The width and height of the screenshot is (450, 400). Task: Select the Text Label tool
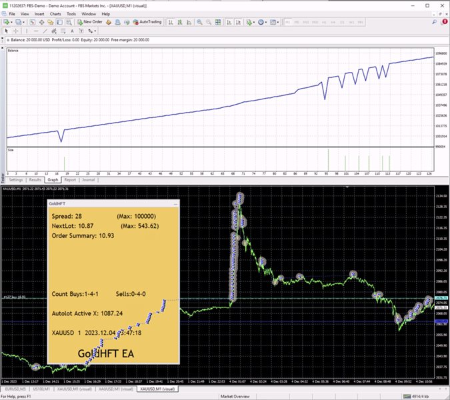[81, 31]
